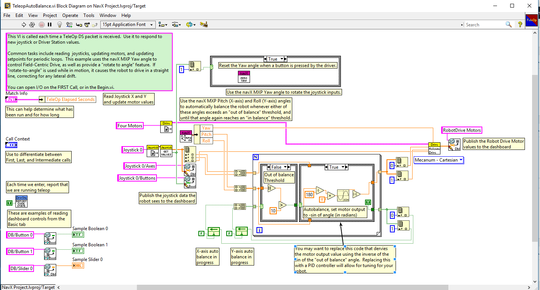Toggle Highlight Execution light bulb
Image resolution: width=540 pixels, height=290 pixels.
(x=59, y=24)
